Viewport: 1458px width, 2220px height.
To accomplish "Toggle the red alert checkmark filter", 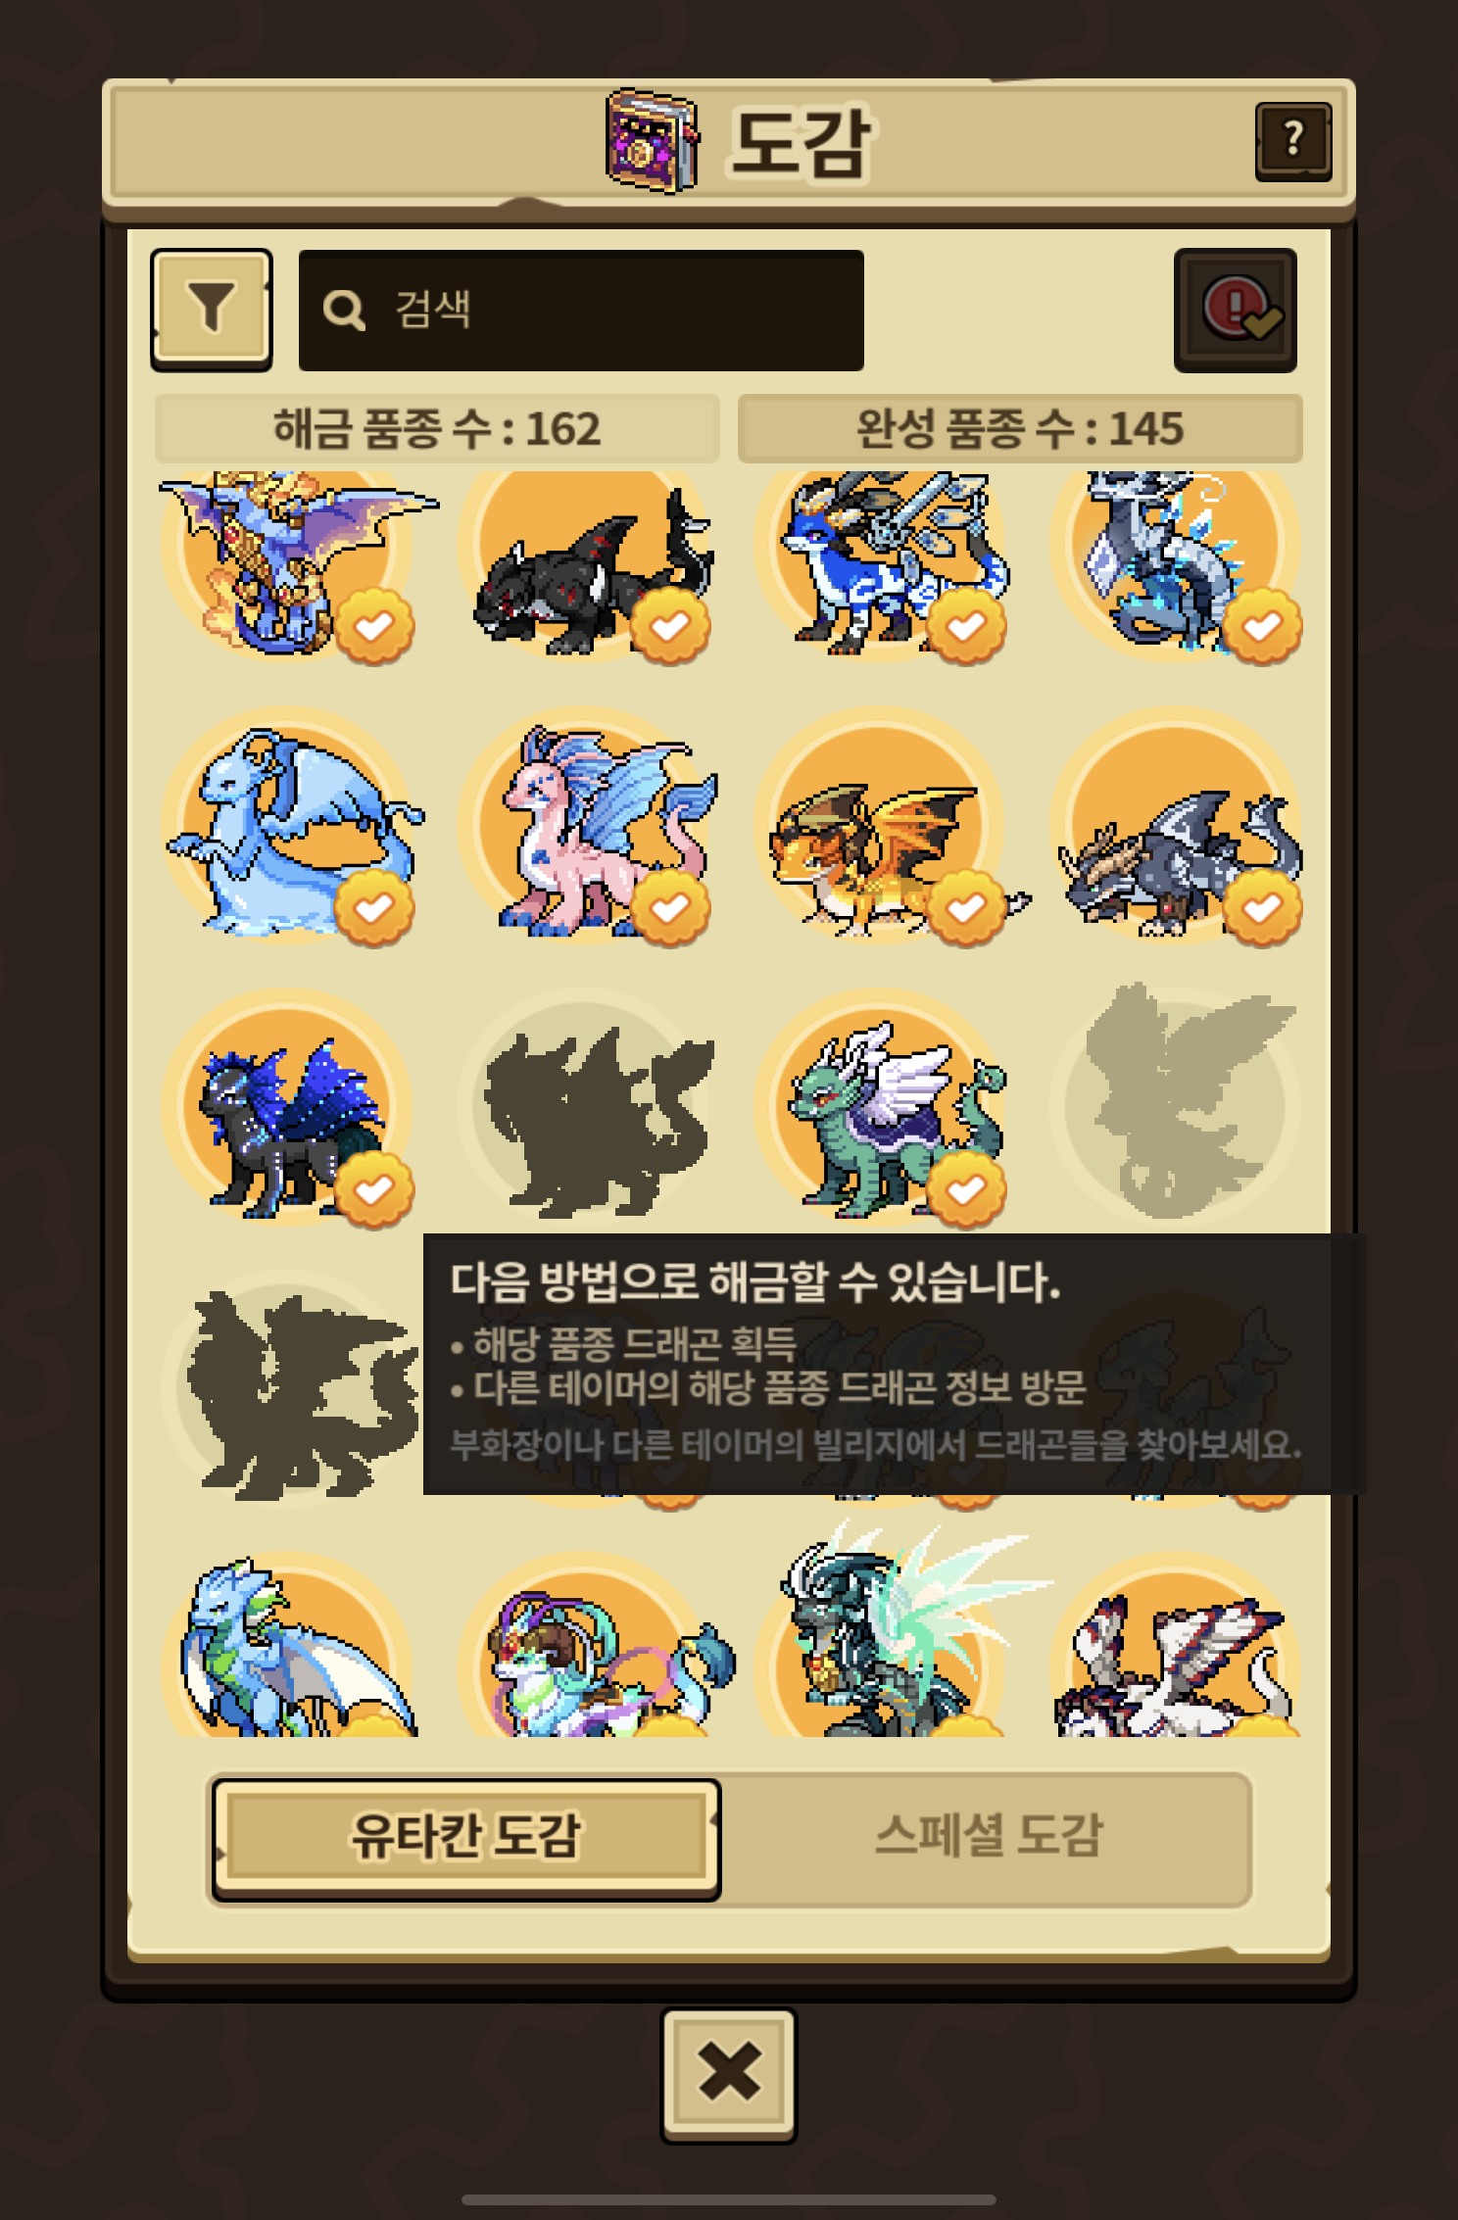I will point(1236,310).
